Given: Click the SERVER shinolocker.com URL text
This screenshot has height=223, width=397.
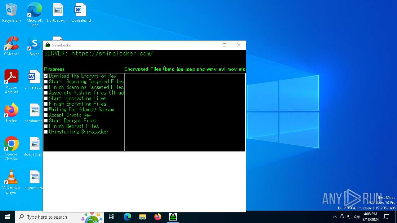Looking at the screenshot, I should tap(99, 53).
